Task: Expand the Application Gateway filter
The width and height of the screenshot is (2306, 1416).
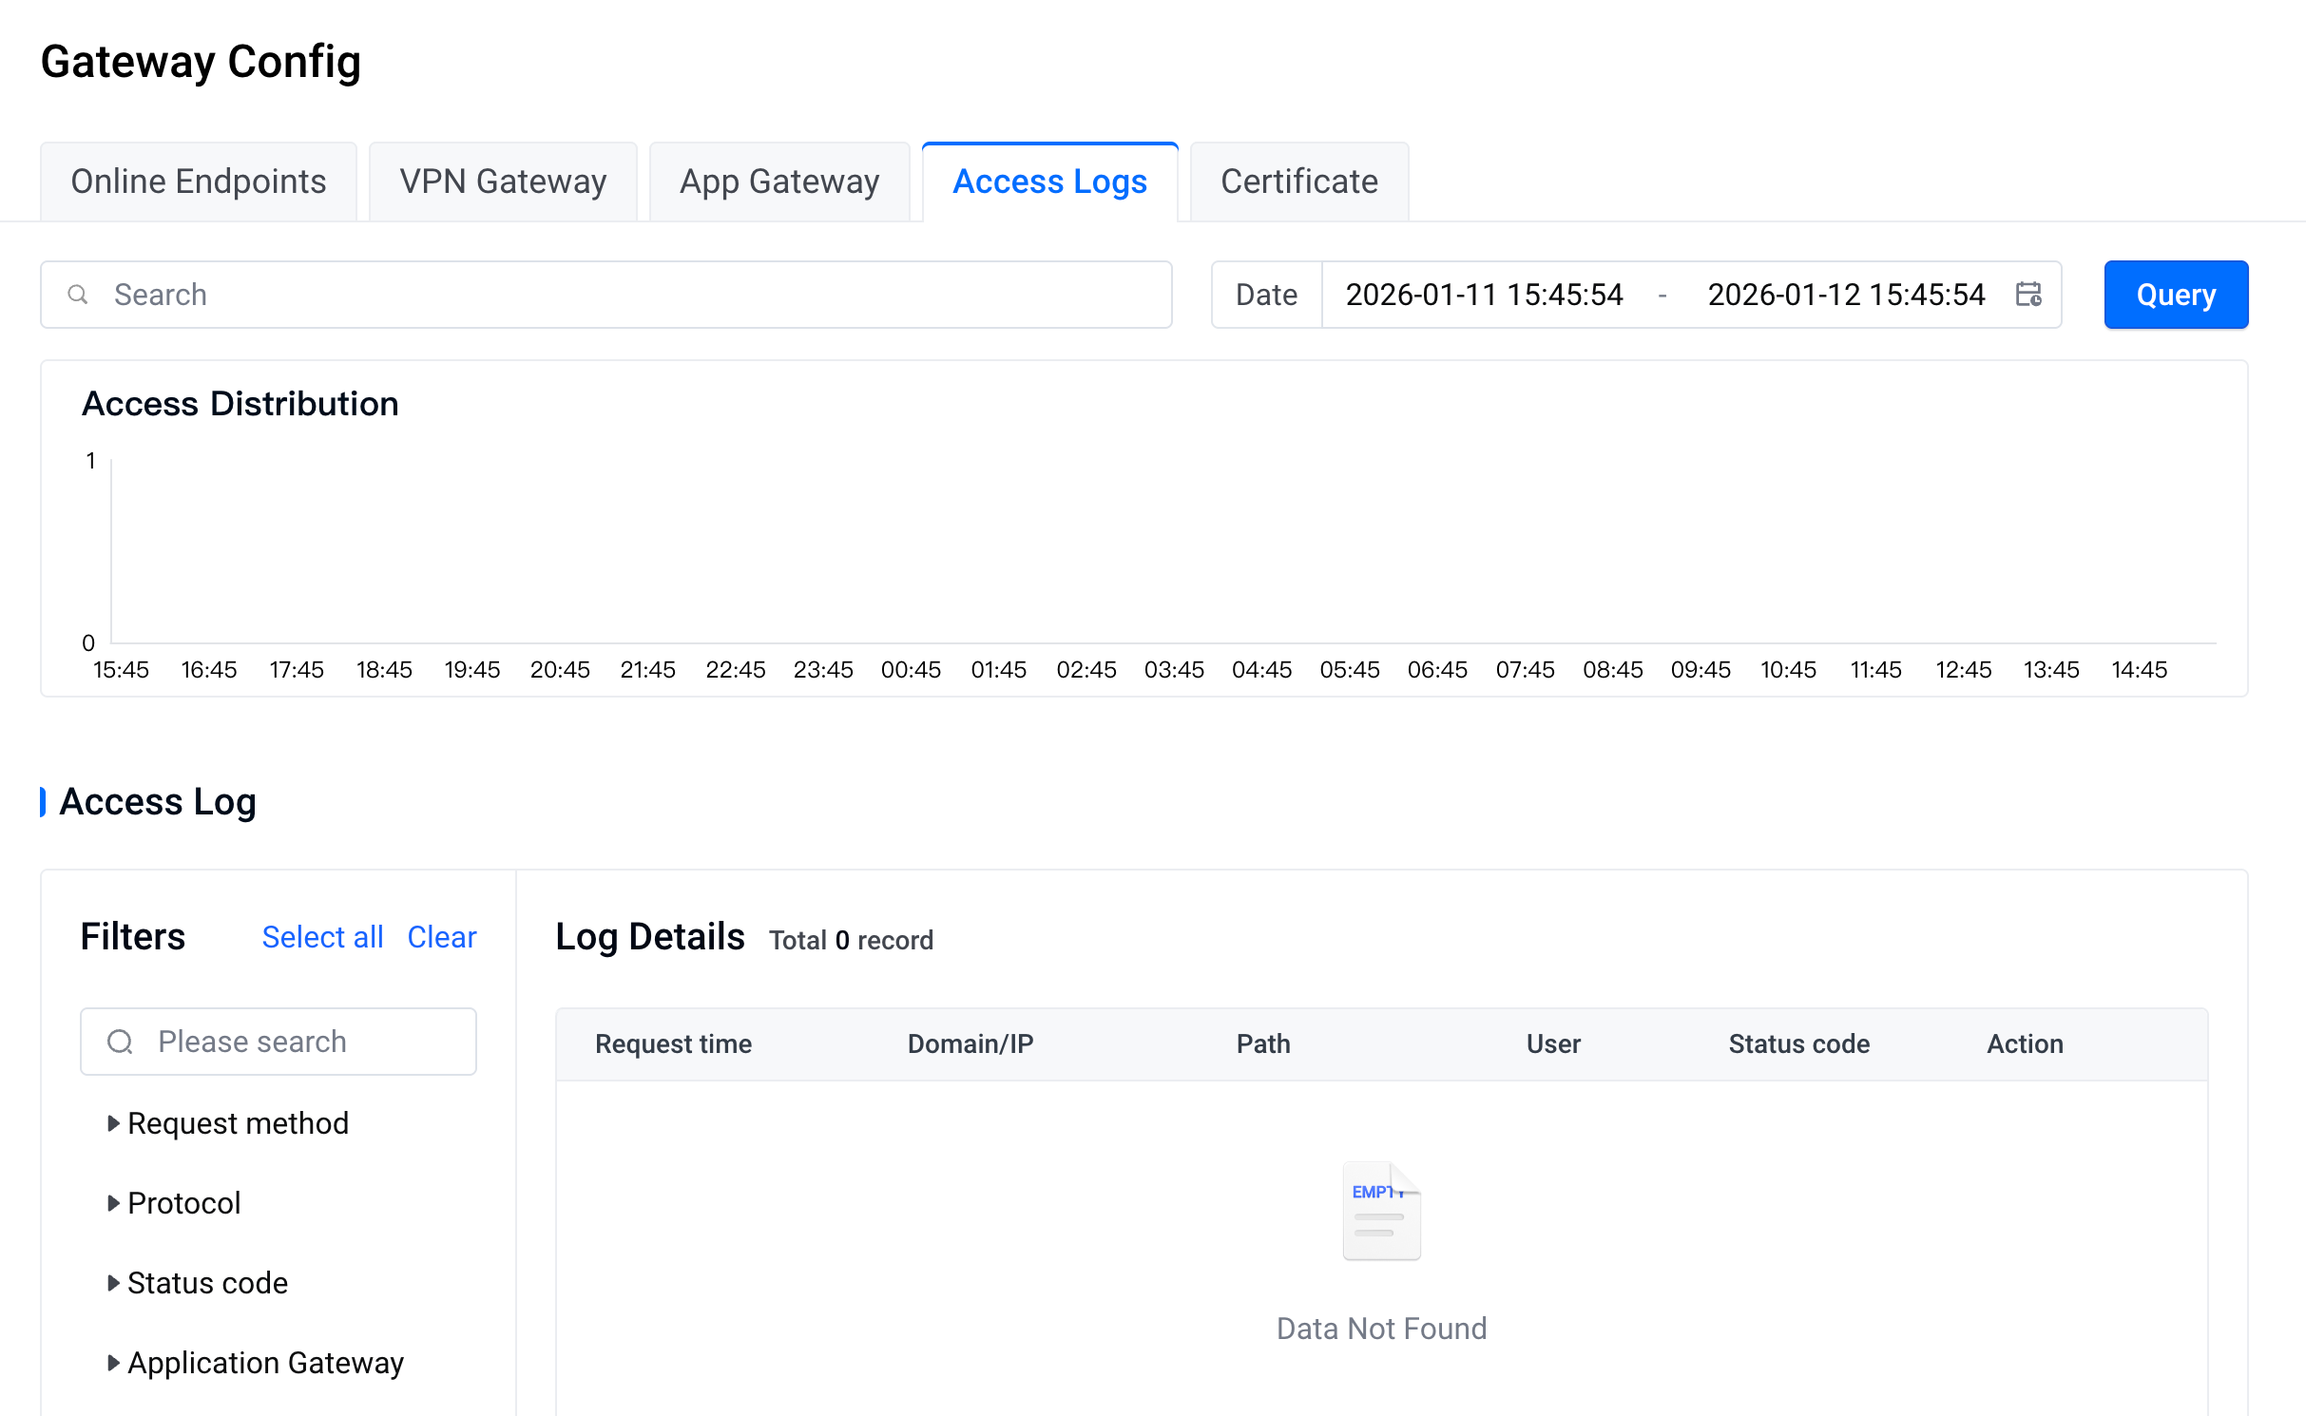Action: (114, 1363)
